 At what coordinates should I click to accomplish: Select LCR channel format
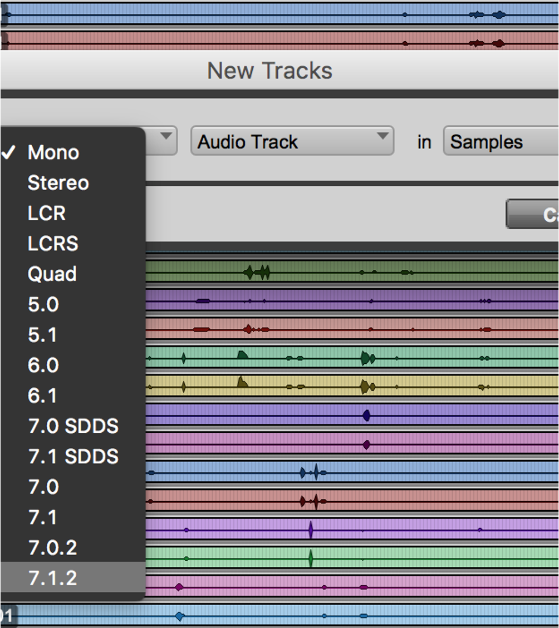coord(47,214)
